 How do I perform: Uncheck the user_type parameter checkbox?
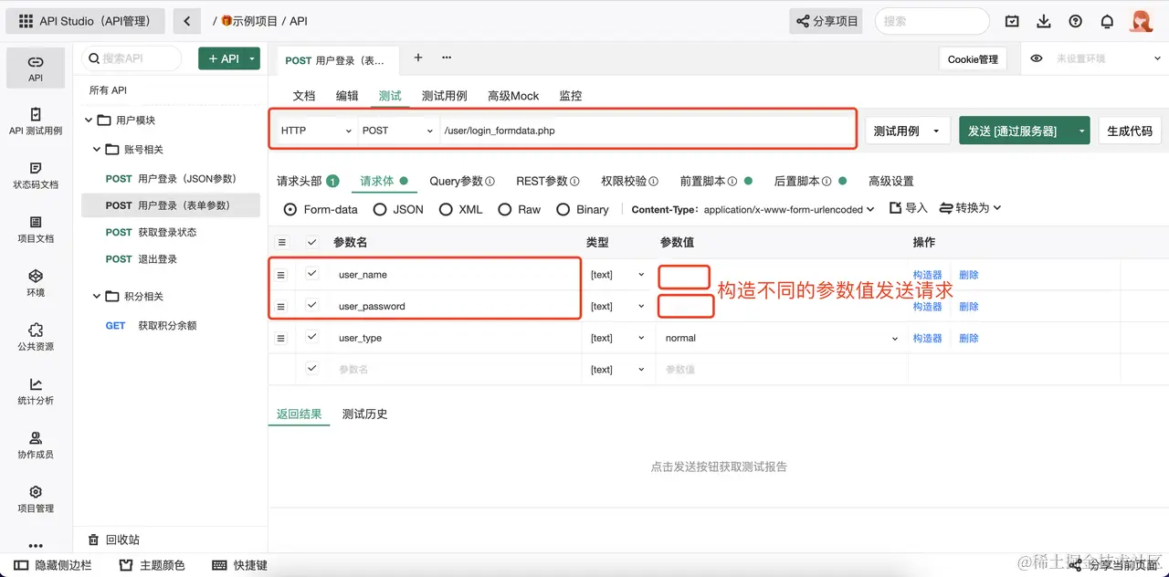pyautogui.click(x=312, y=338)
